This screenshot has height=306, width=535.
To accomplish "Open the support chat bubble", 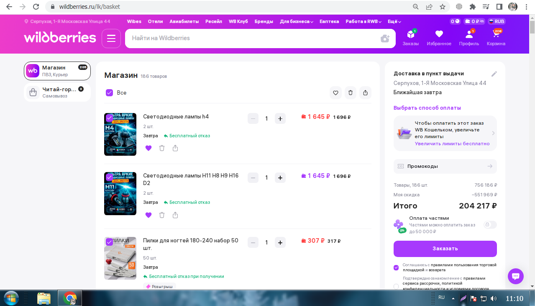I will 516,276.
